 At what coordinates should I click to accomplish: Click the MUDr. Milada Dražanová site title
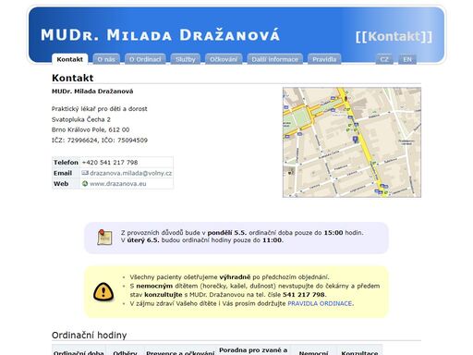160,35
